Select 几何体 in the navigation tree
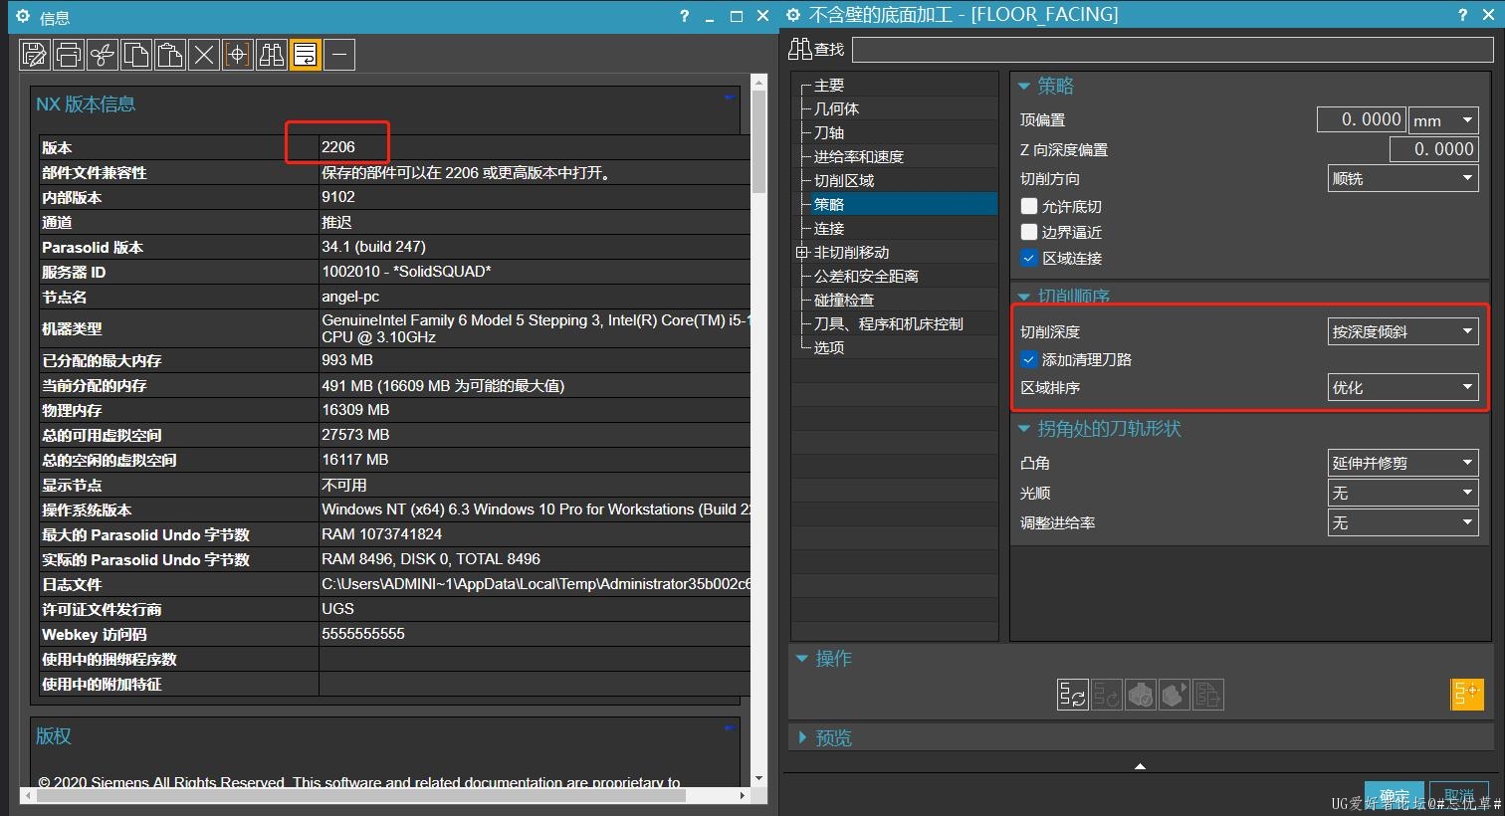 (836, 108)
